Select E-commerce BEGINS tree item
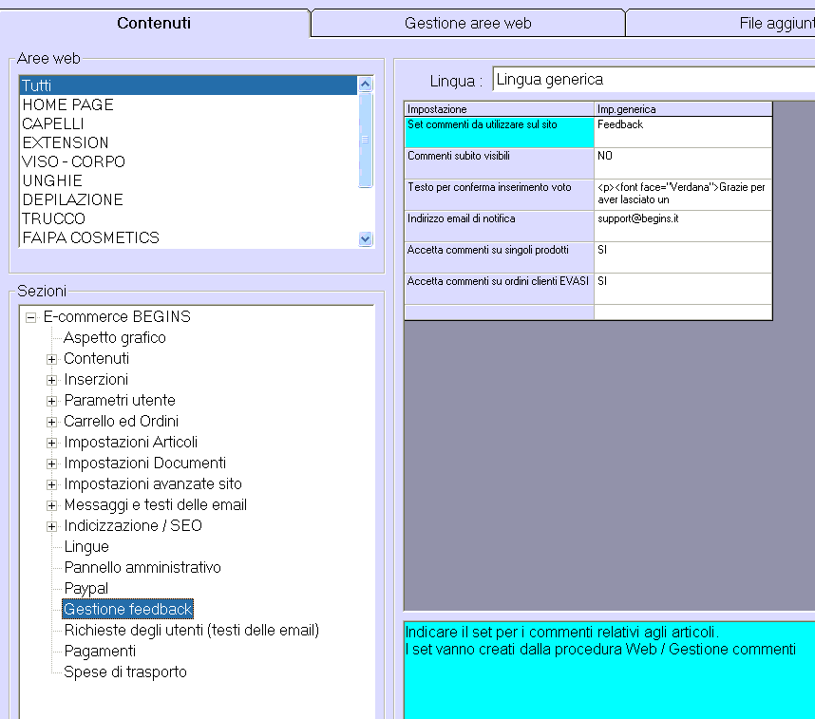The width and height of the screenshot is (815, 719). pos(117,316)
